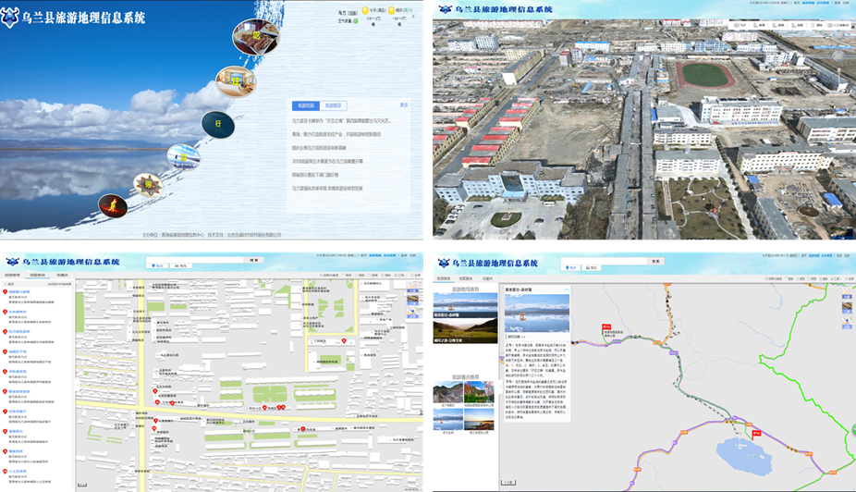Click the campfire entertainment circle icon
The width and height of the screenshot is (856, 492).
tap(113, 207)
